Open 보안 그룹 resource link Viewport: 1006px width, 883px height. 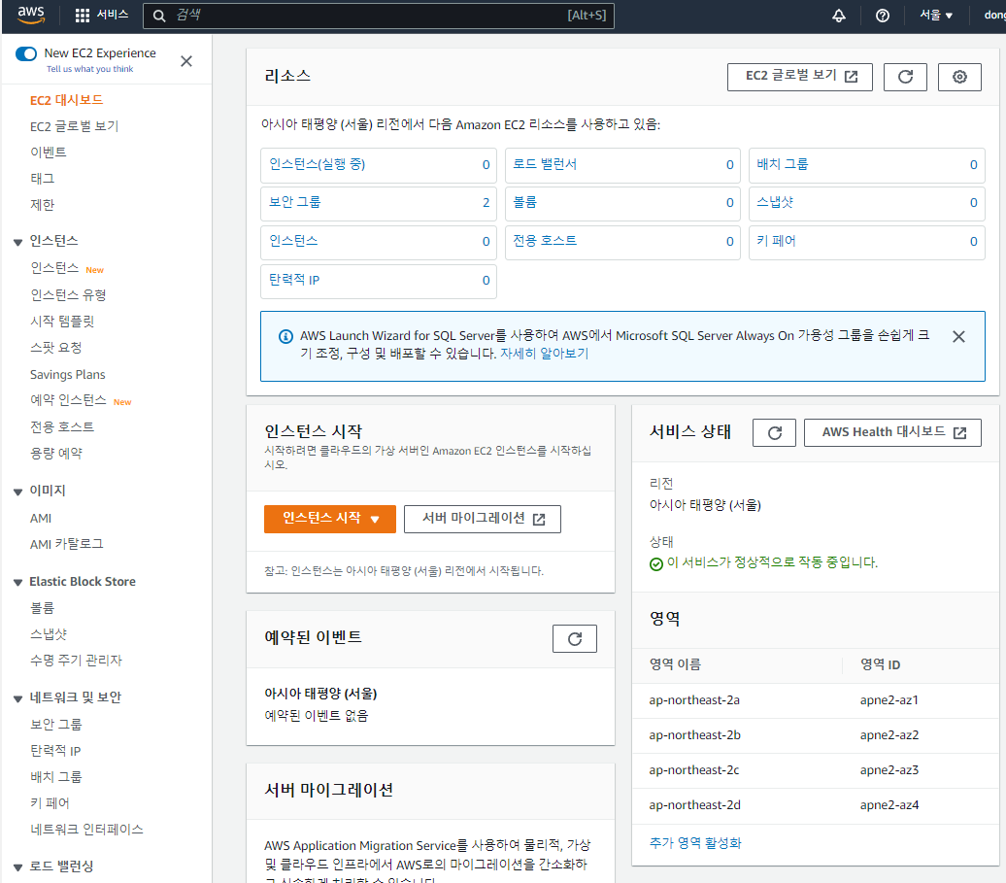[295, 202]
